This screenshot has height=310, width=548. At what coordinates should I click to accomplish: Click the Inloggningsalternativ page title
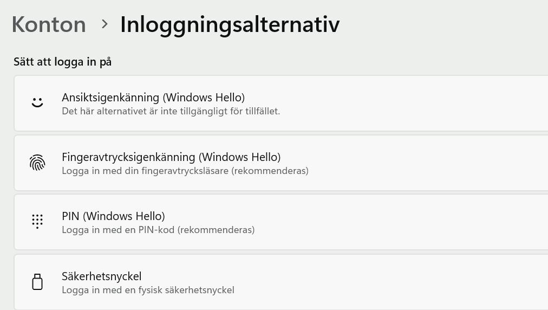(230, 24)
